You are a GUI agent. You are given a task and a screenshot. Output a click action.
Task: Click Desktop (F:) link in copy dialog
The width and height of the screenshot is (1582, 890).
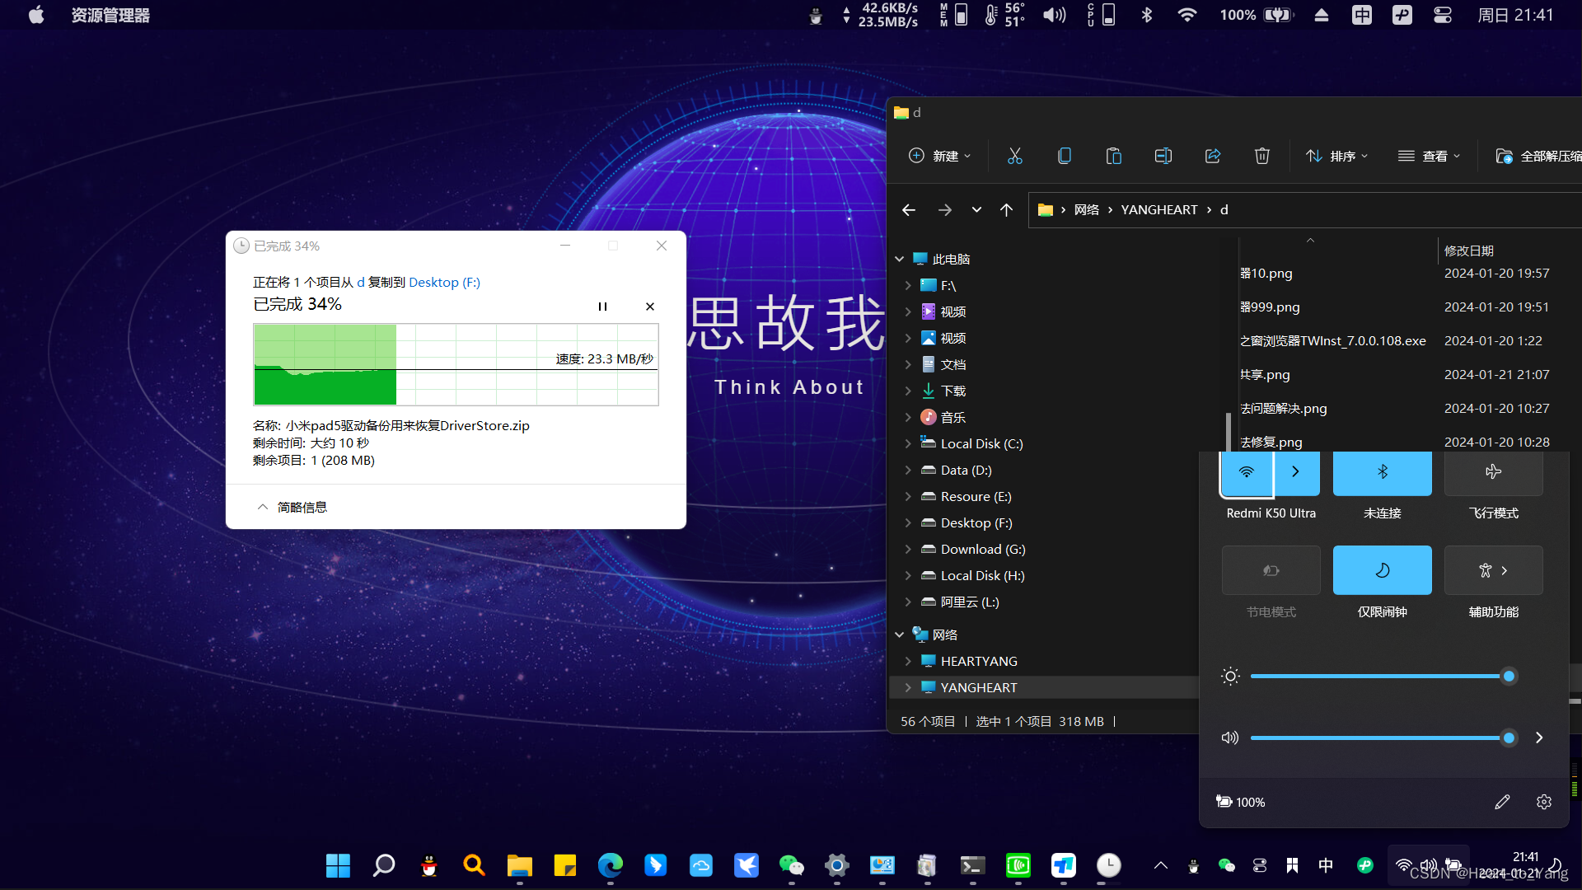(444, 282)
